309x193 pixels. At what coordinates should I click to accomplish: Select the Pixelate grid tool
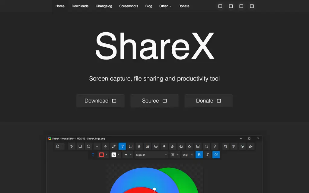[198, 146]
